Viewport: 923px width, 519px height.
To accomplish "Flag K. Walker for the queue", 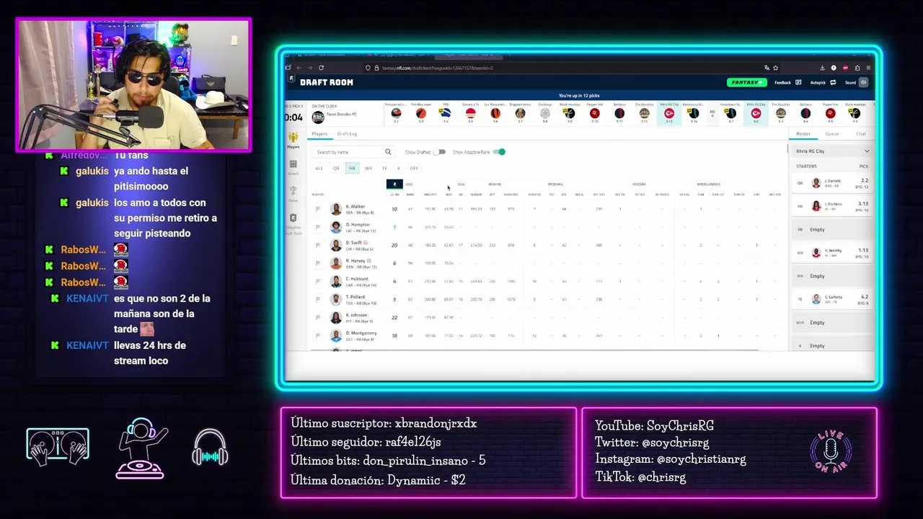I will tap(318, 209).
